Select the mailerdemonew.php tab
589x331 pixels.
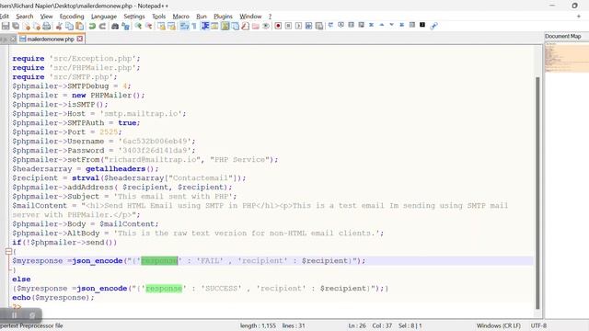click(52, 39)
